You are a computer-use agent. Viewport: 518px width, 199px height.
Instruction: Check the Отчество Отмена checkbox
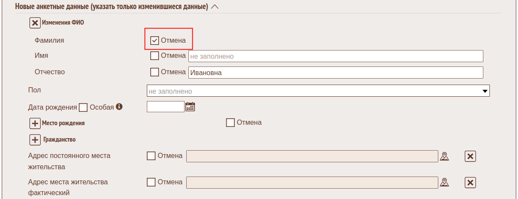pyautogui.click(x=154, y=72)
